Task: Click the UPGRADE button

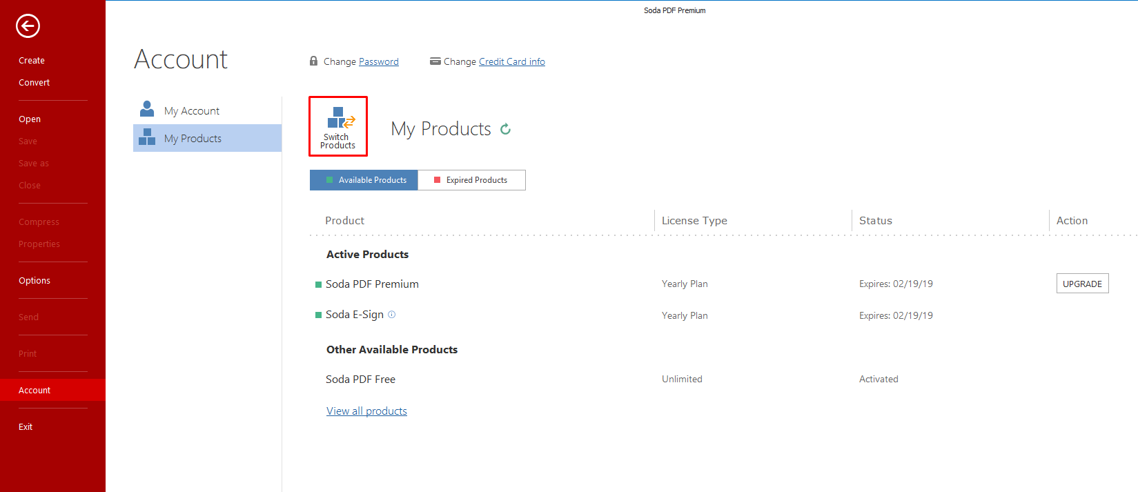Action: click(x=1082, y=284)
